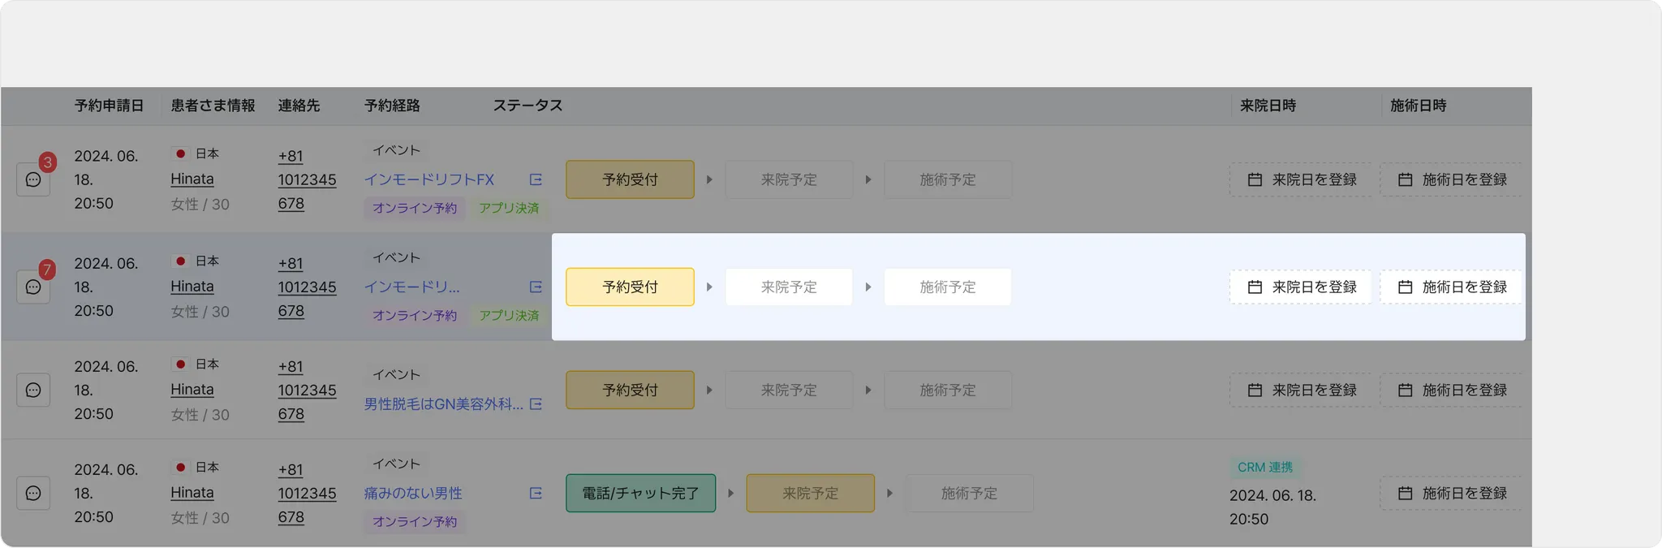This screenshot has width=1662, height=548.
Task: Click the ステータス column header
Action: tap(527, 106)
